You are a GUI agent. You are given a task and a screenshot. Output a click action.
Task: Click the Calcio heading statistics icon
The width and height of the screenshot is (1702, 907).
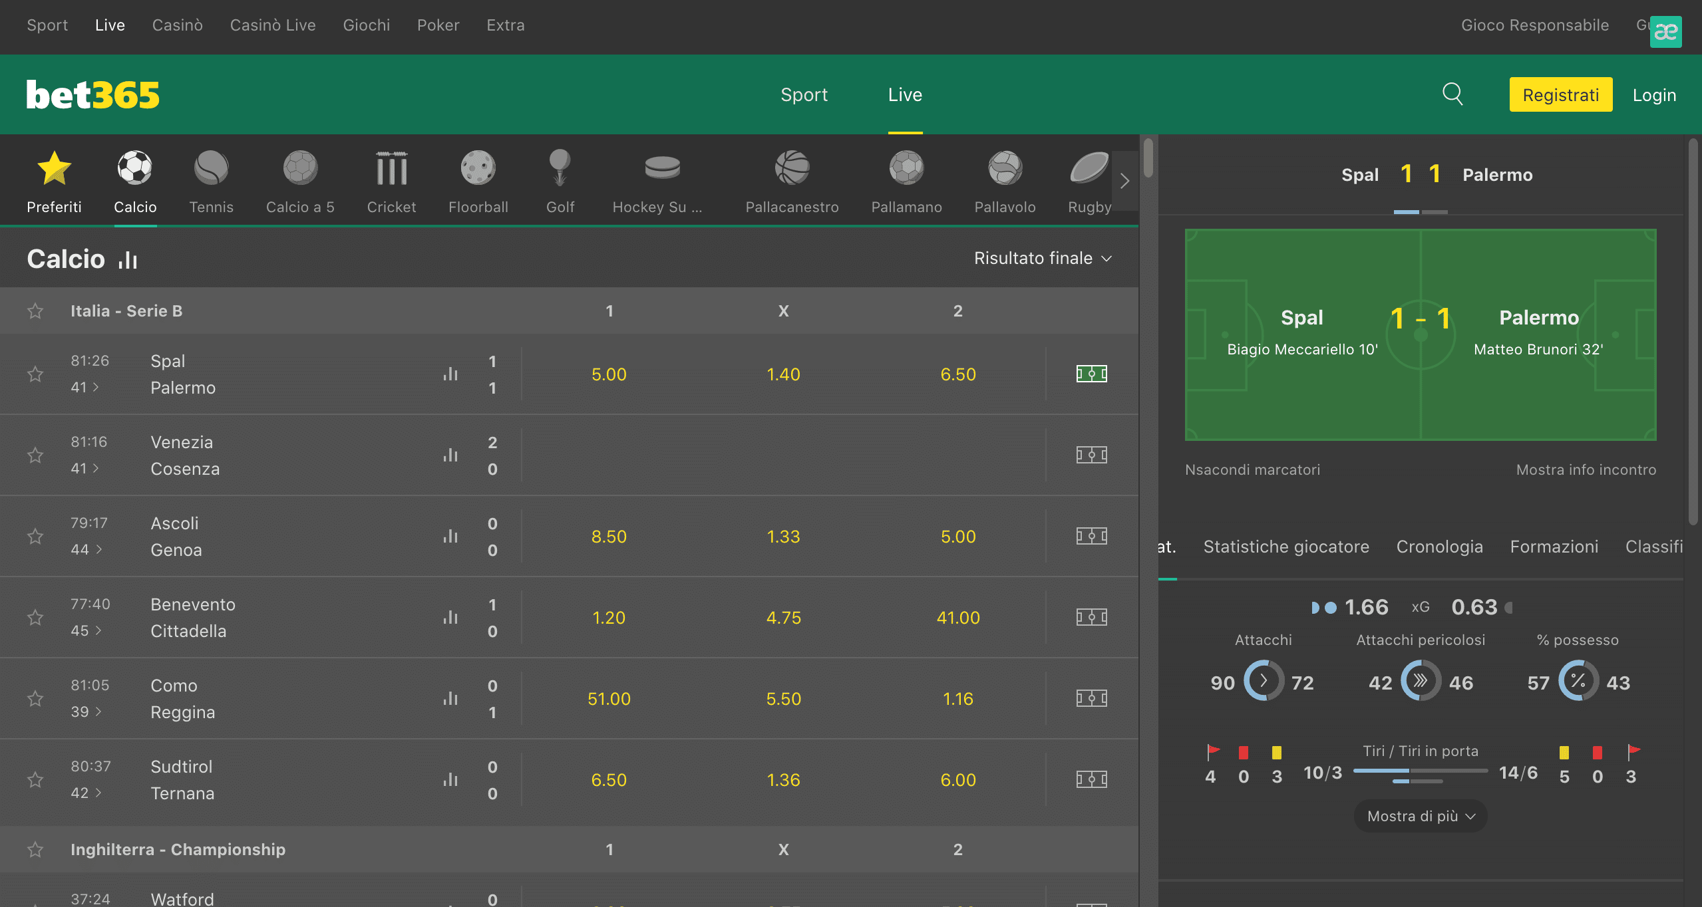pyautogui.click(x=128, y=260)
